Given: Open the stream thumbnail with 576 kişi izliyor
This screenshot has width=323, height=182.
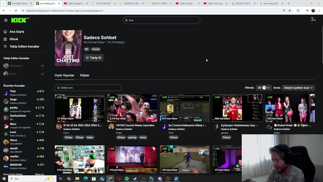Looking at the screenshot, I should pos(79,160).
